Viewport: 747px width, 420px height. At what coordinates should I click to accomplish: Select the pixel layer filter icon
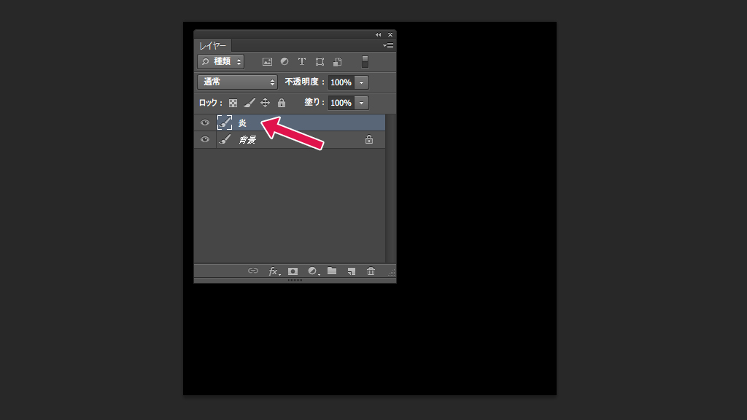point(267,61)
